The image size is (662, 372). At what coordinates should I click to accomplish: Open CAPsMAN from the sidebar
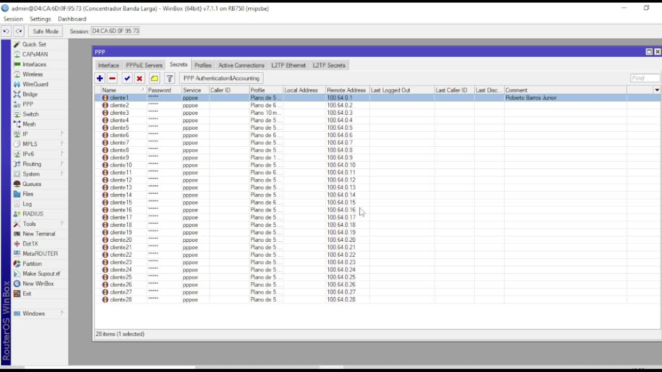coord(35,54)
